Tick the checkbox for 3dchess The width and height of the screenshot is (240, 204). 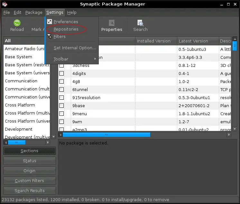click(x=61, y=66)
